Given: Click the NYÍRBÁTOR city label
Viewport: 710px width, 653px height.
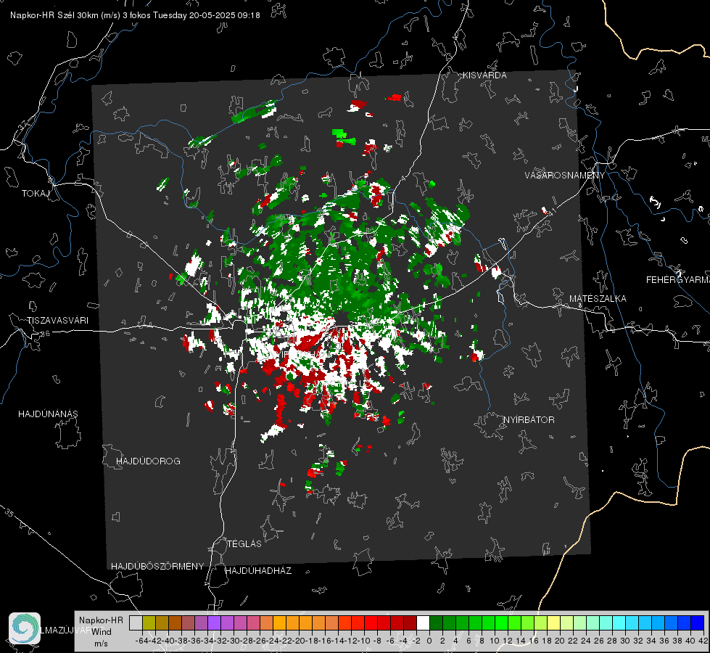Looking at the screenshot, I should point(529,420).
